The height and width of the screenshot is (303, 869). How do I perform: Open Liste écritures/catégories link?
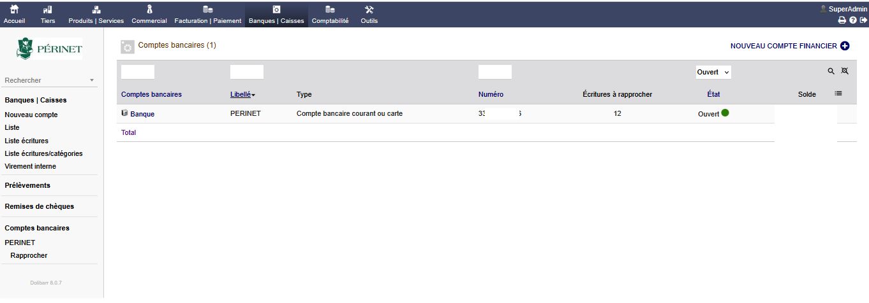point(43,153)
